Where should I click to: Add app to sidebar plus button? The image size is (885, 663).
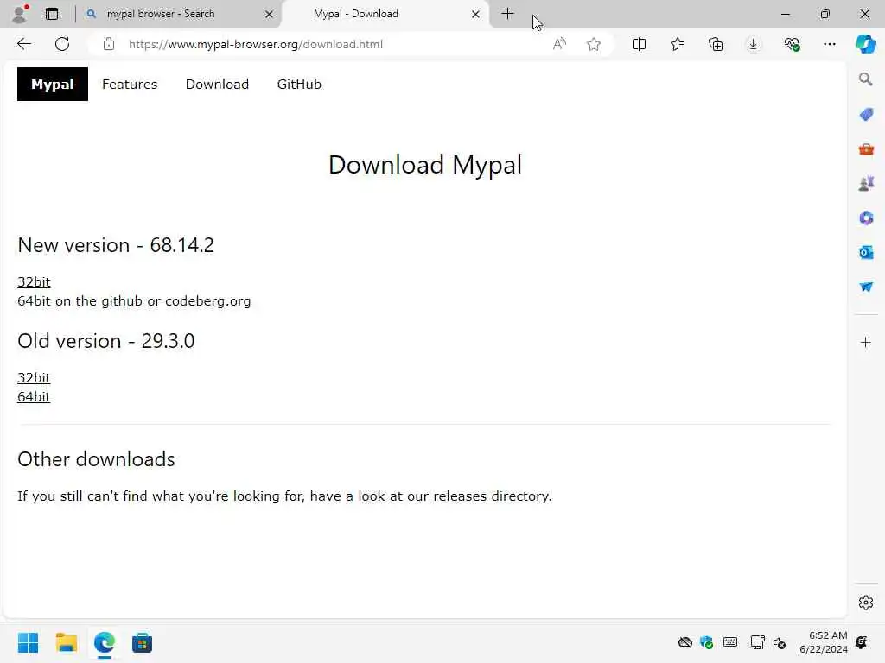click(x=866, y=342)
